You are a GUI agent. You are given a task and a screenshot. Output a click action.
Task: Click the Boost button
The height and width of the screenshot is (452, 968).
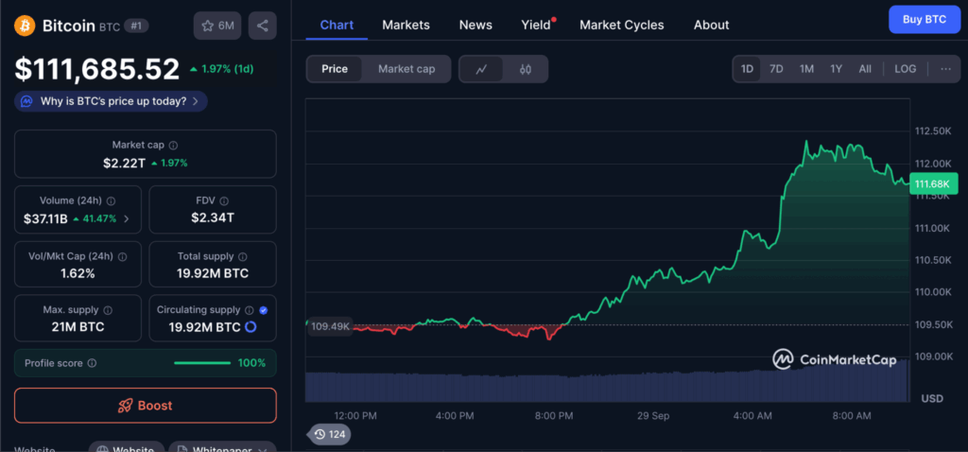[x=145, y=406]
